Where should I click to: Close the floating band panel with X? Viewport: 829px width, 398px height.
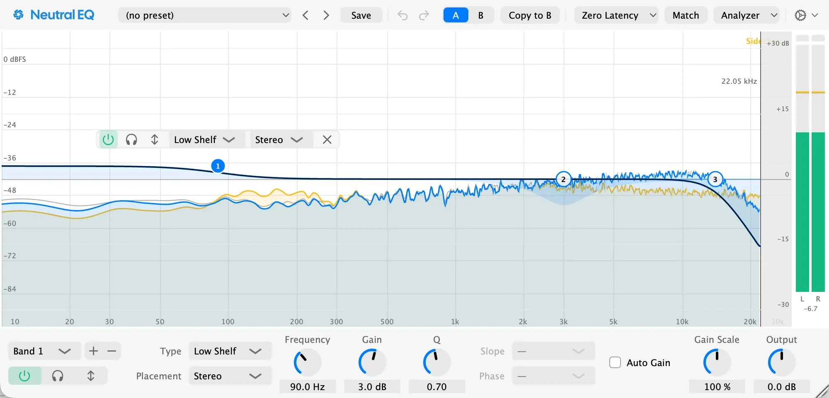(327, 140)
